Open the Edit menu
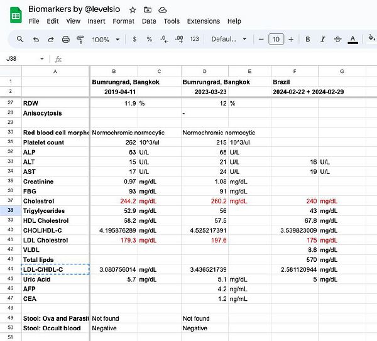The width and height of the screenshot is (377, 341). pos(53,21)
